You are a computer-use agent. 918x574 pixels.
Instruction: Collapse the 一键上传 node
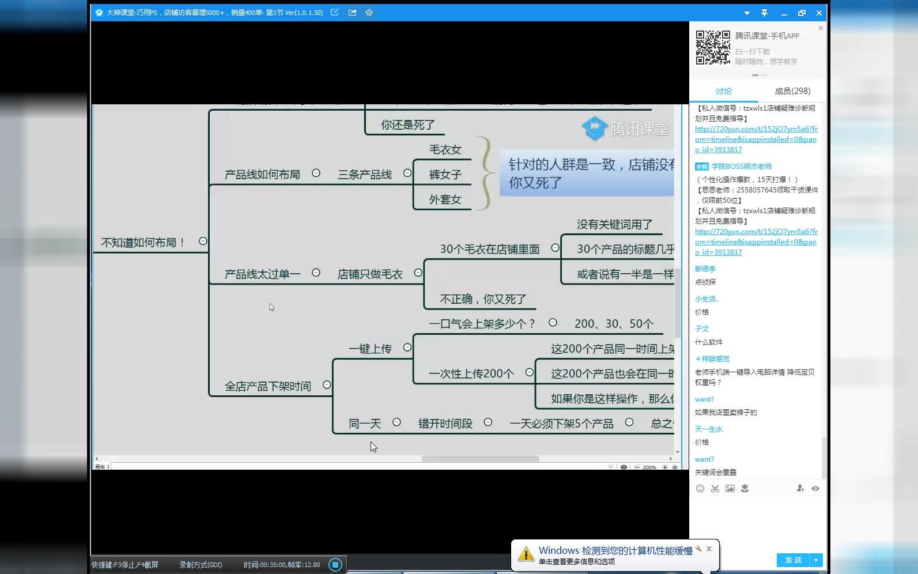tap(407, 348)
